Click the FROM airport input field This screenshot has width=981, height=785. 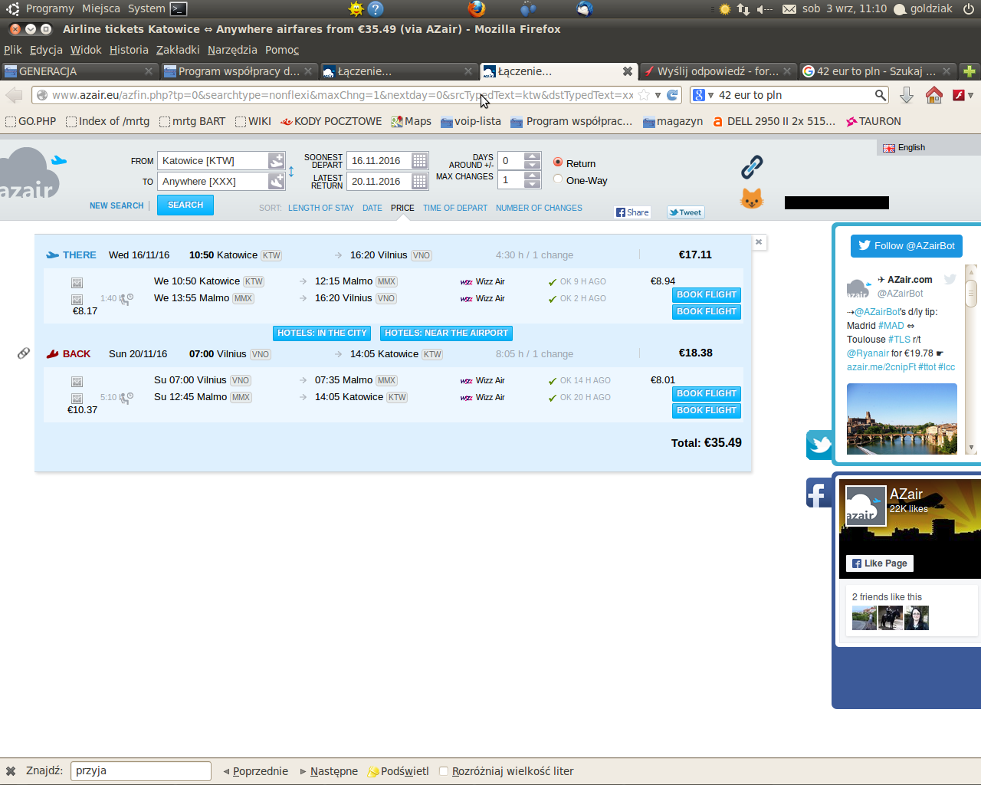click(x=214, y=160)
